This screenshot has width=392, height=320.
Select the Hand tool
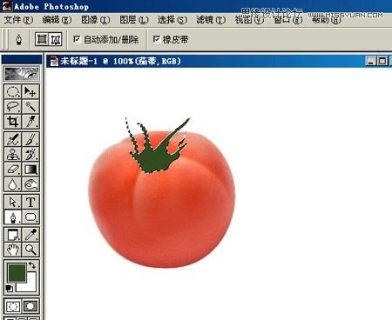(13, 250)
